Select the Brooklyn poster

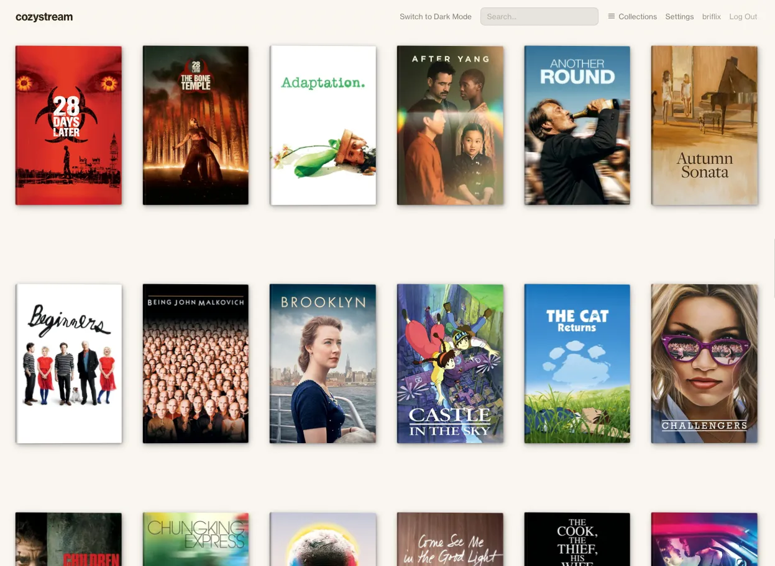point(323,363)
